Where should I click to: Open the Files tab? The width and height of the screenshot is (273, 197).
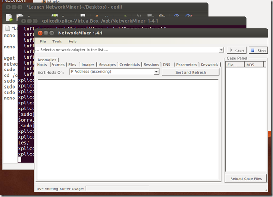click(x=72, y=65)
